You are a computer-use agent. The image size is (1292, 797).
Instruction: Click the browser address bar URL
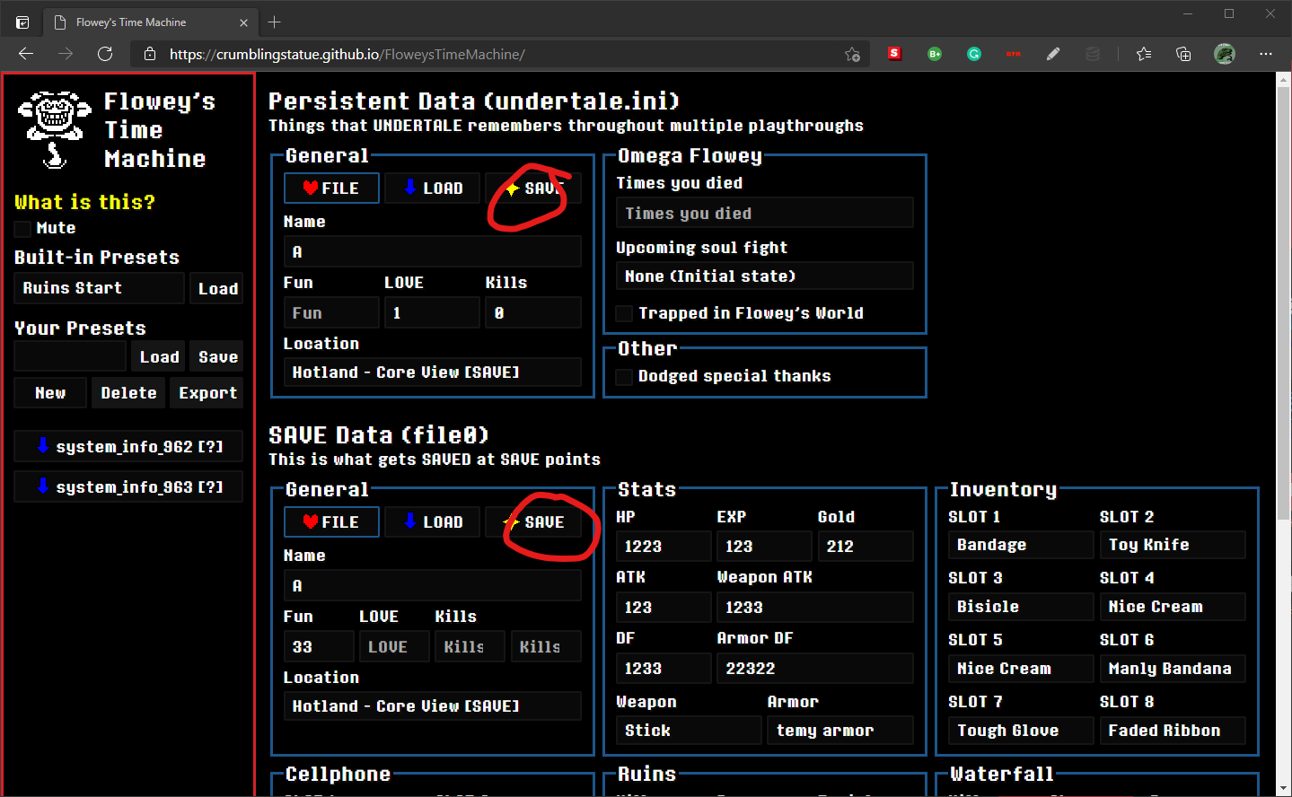347,55
